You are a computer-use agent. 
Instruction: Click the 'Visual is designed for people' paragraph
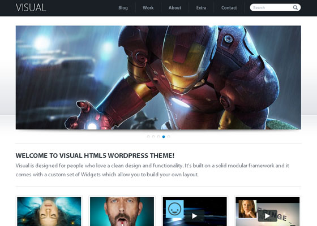152,170
